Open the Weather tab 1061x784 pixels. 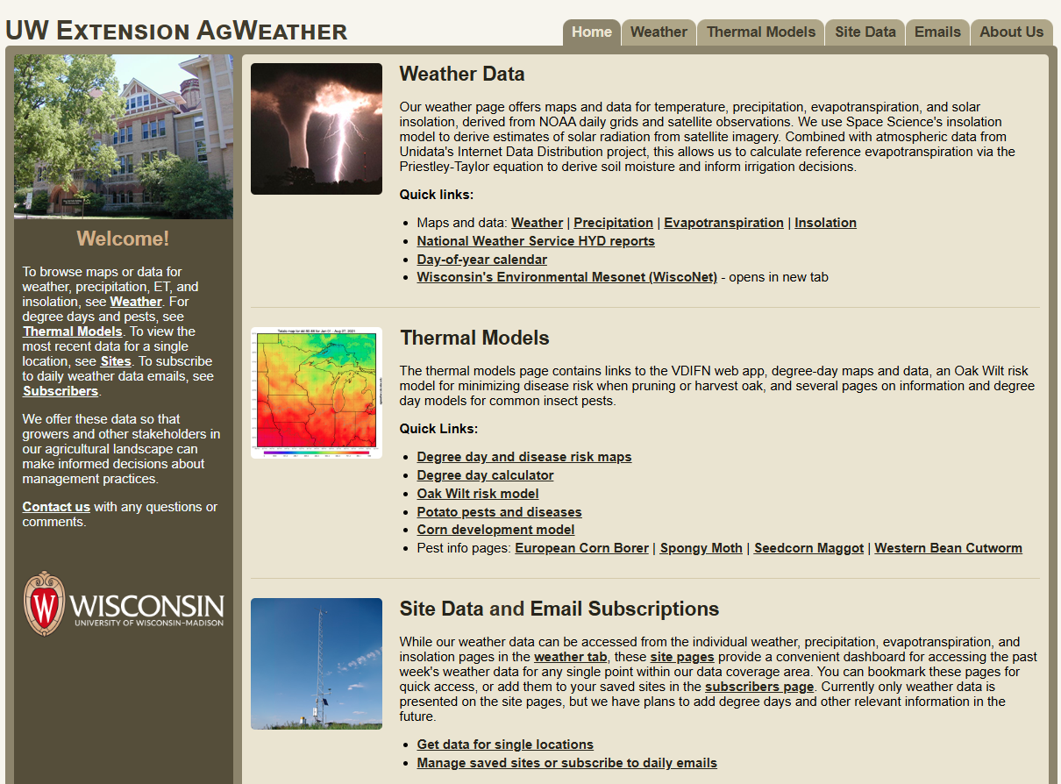point(659,32)
